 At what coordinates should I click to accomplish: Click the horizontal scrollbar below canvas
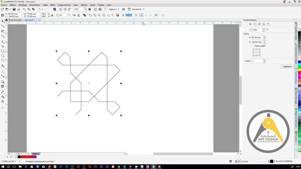click(183, 154)
